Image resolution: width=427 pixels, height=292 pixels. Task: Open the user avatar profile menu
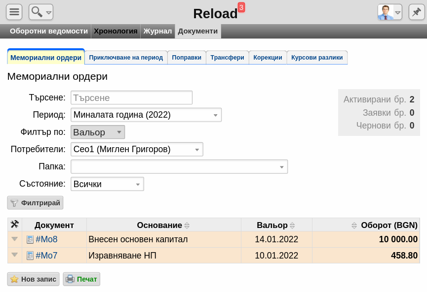[x=389, y=12]
